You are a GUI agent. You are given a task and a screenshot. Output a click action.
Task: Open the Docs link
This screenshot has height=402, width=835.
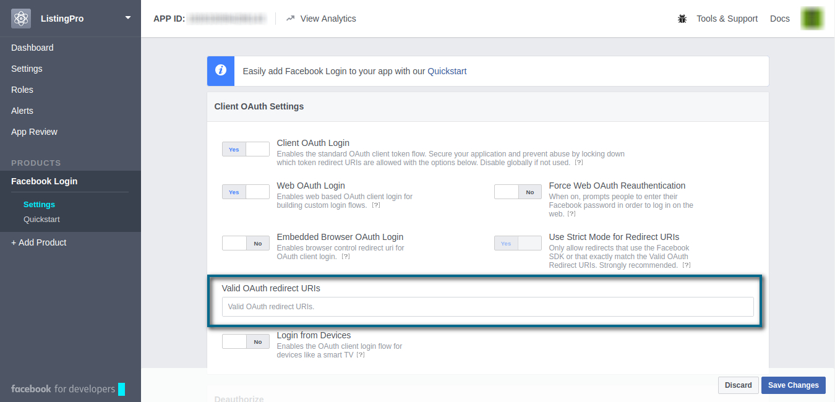coord(780,19)
